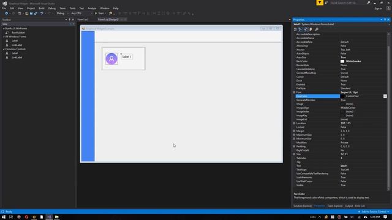Switch to the Error List tab
Viewport: 392px width, 220px height.
[360, 206]
